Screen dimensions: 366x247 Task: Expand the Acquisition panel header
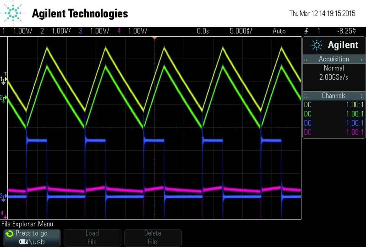(x=334, y=59)
